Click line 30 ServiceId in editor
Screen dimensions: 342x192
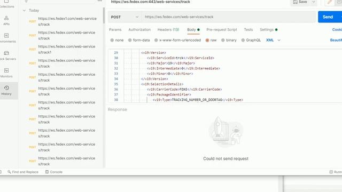click(x=181, y=58)
